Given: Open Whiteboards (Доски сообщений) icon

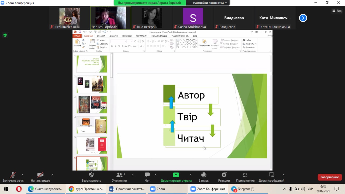Looking at the screenshot, I should coord(271,175).
